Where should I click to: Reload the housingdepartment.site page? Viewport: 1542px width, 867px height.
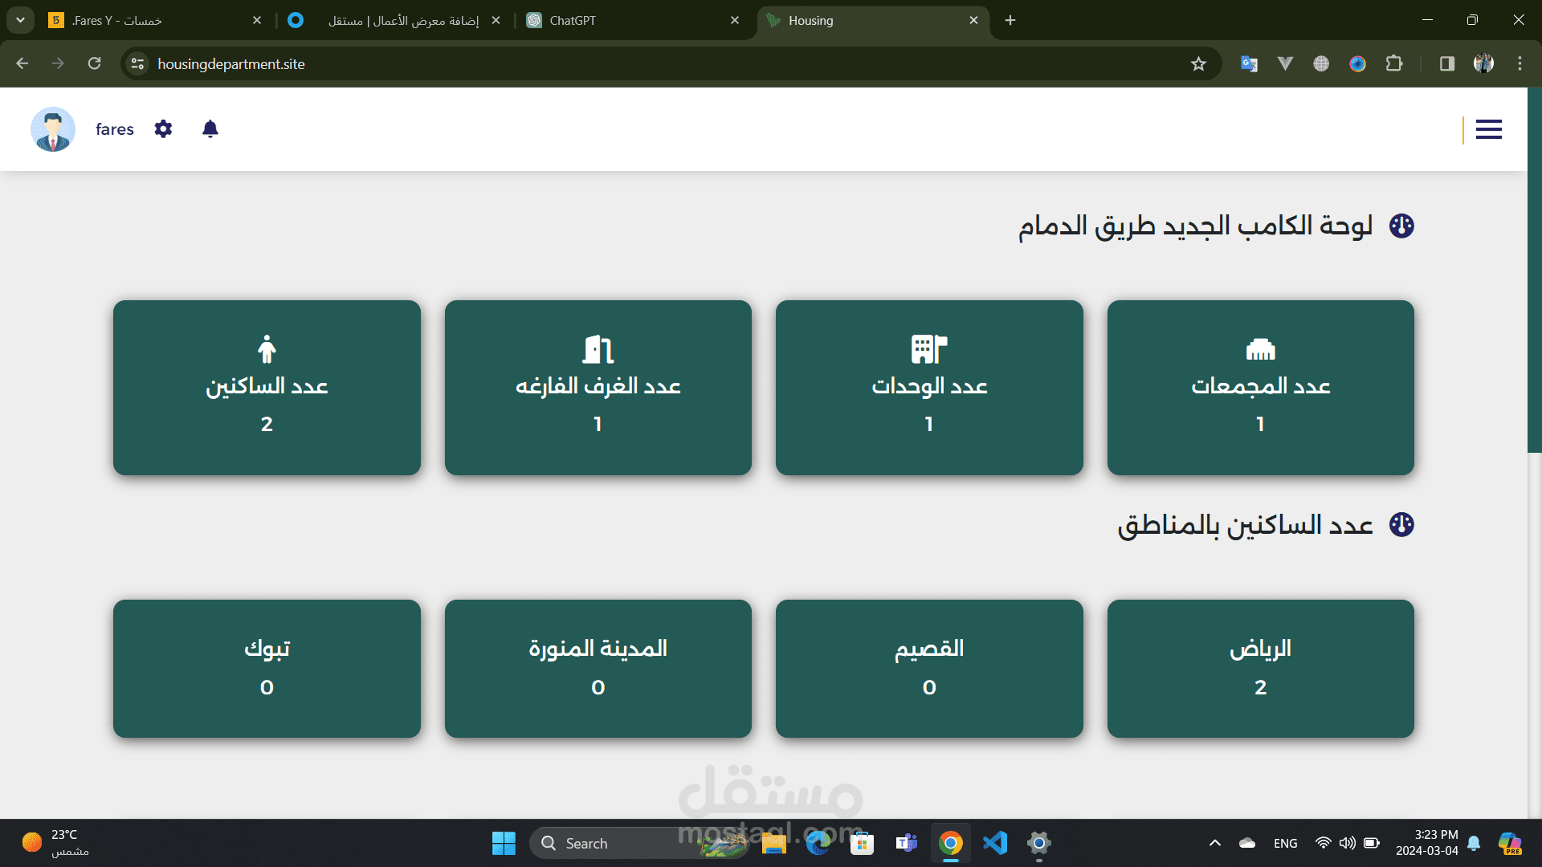tap(94, 63)
